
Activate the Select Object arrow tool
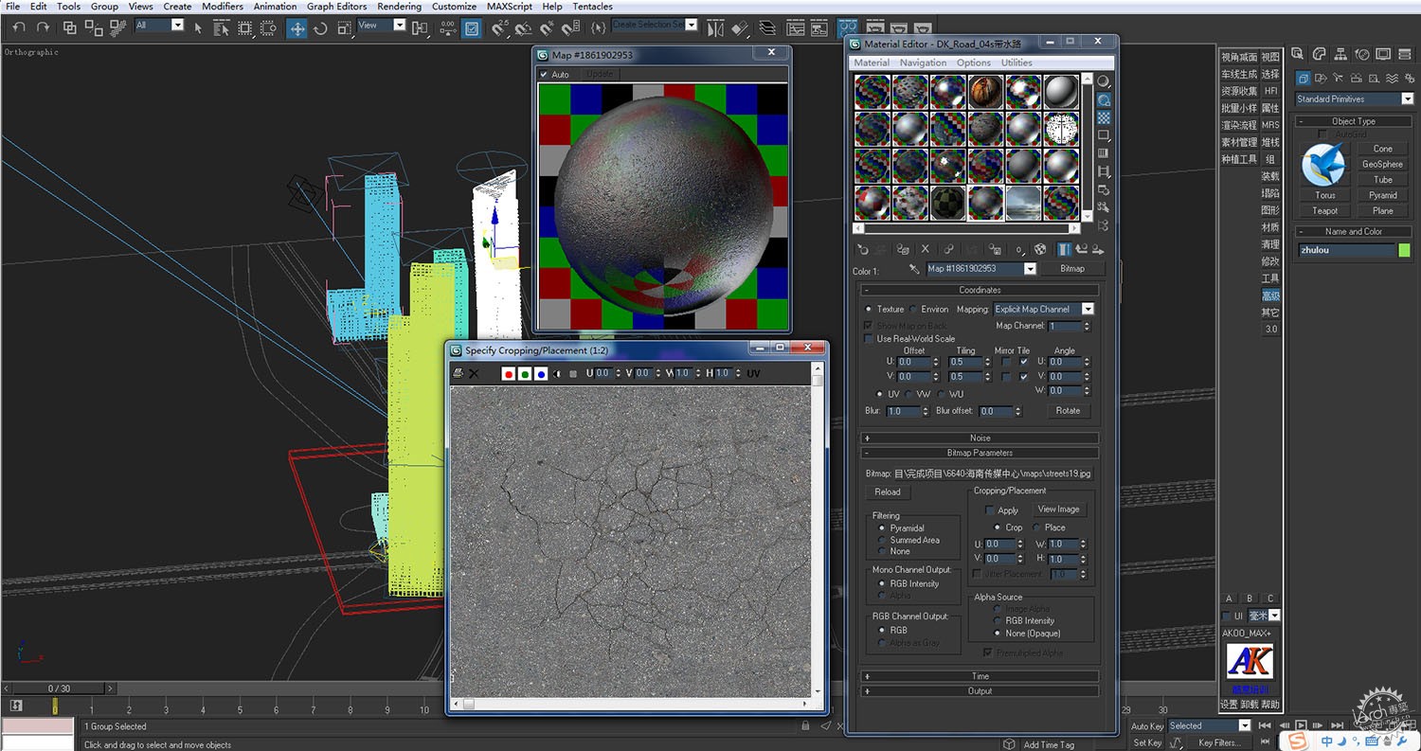tap(198, 28)
